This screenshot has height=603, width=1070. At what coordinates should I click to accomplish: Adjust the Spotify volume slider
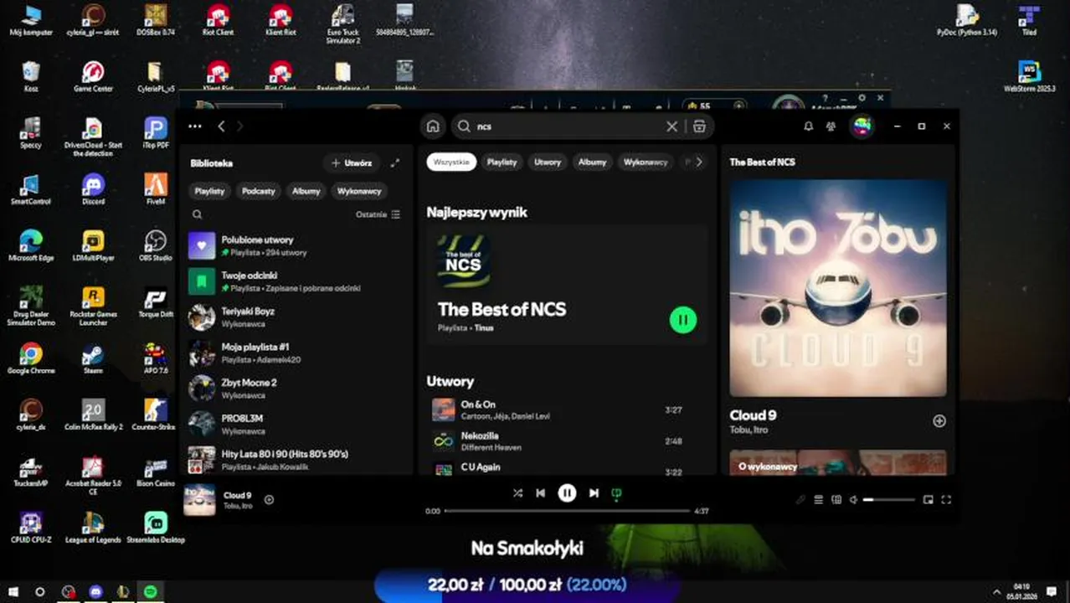click(x=889, y=500)
